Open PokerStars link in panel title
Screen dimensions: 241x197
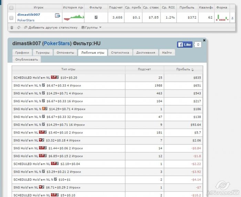tap(57, 44)
